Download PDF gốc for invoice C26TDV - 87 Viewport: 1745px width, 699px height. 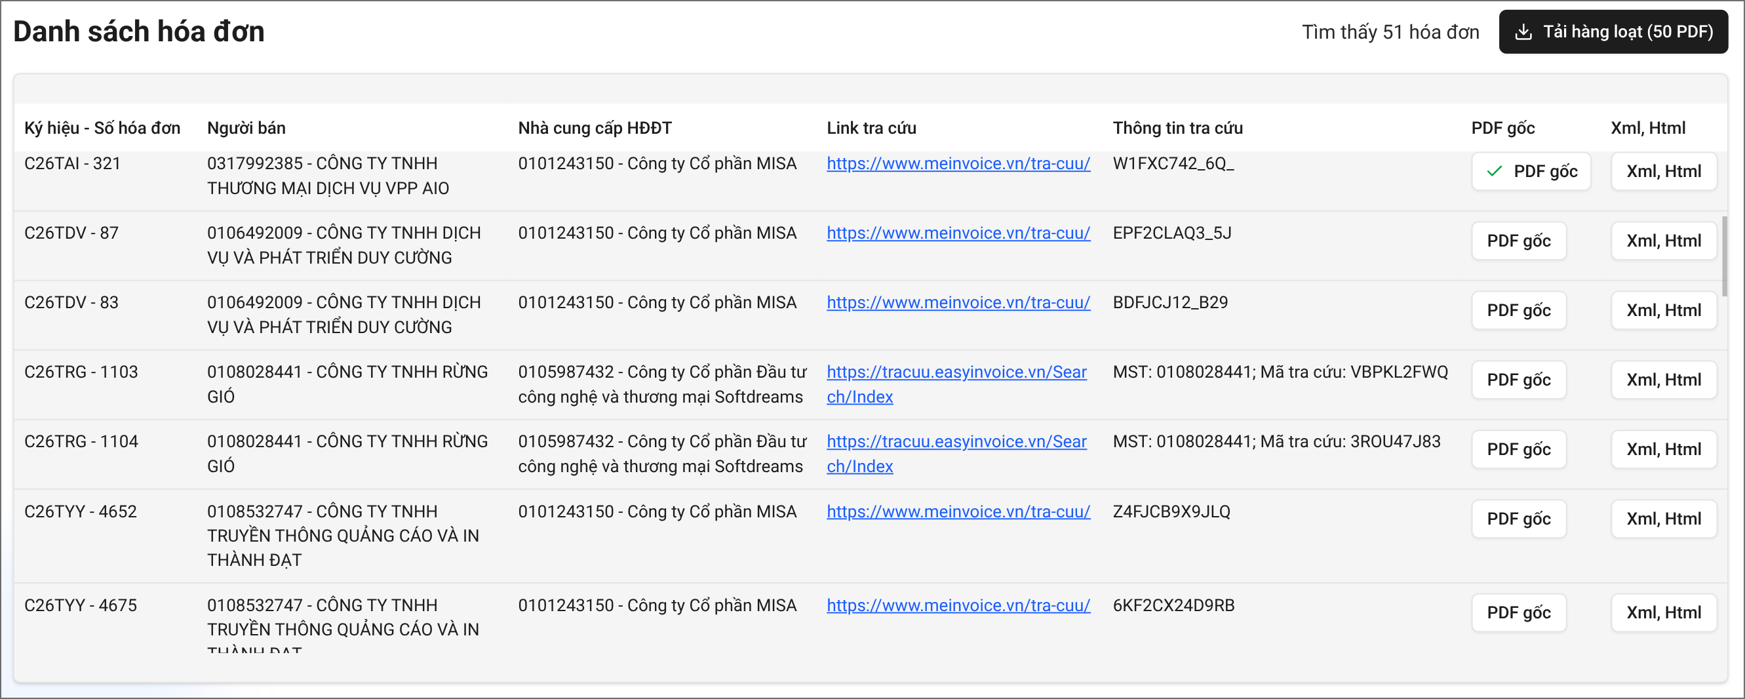[x=1518, y=241]
